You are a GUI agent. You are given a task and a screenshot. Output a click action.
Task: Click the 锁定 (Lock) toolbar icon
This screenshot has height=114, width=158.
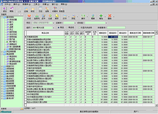[x=33, y=9]
